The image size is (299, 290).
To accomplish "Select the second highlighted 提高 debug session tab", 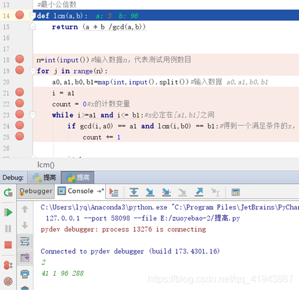I will pyautogui.click(x=78, y=177).
